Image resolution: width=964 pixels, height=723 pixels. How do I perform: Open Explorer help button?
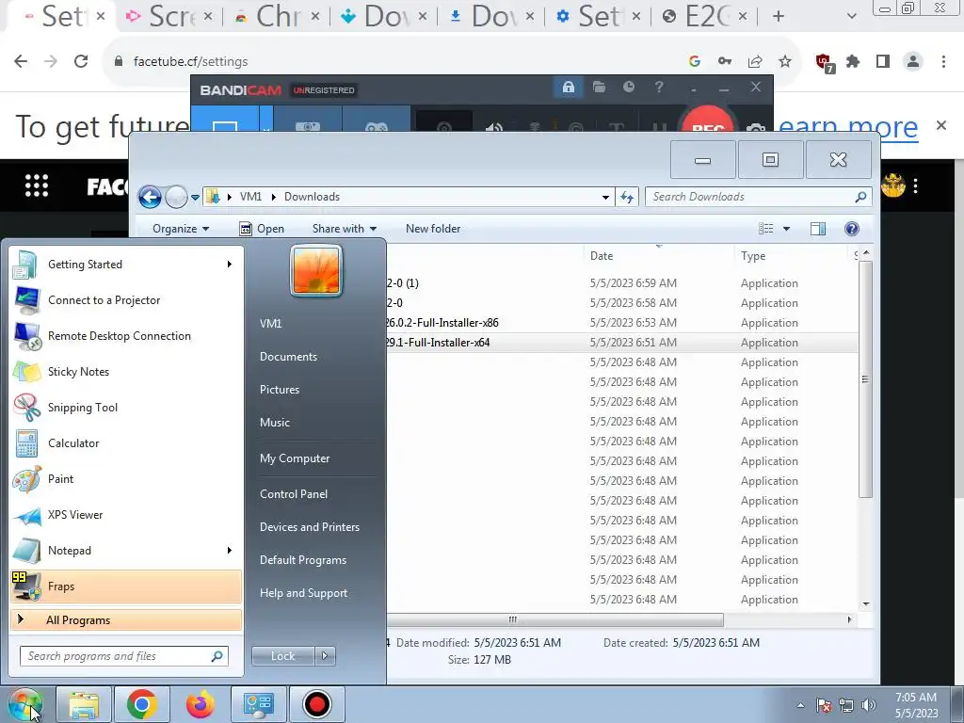point(851,229)
